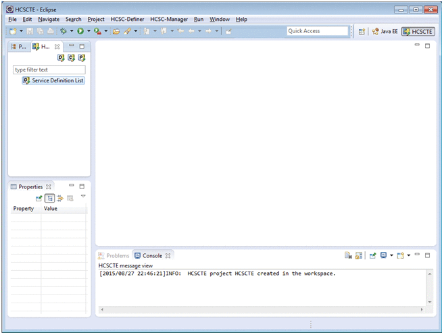Click the 'C' icon in HCSC view toolbar
The width and height of the screenshot is (444, 335).
(71, 58)
